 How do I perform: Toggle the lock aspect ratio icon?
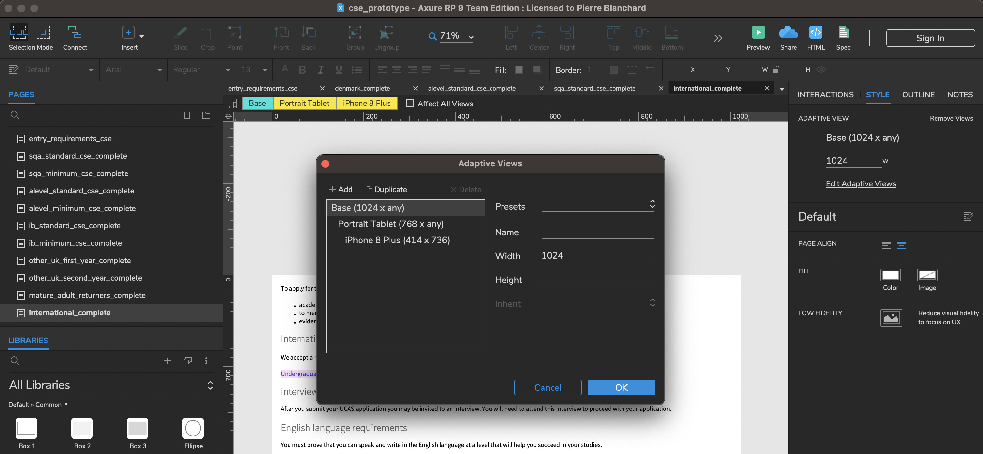click(x=775, y=69)
